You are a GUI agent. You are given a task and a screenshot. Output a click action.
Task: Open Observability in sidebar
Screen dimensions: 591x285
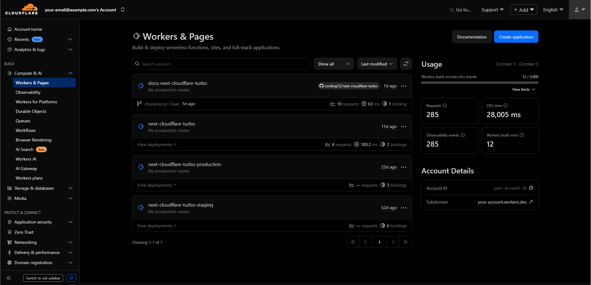pyautogui.click(x=28, y=92)
